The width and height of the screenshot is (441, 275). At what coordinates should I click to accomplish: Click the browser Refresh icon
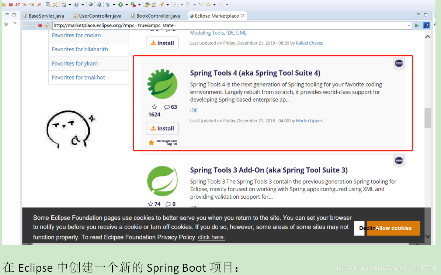[x=47, y=25]
